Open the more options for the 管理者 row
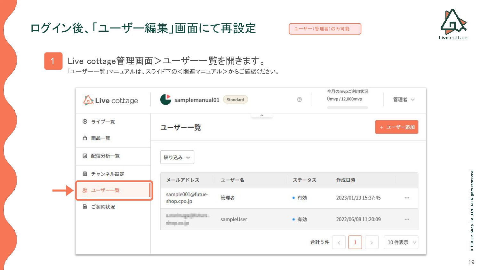This screenshot has height=270, width=480. [x=407, y=198]
